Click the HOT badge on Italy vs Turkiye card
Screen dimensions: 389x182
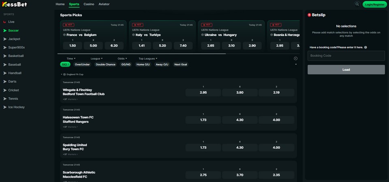tap(137, 25)
